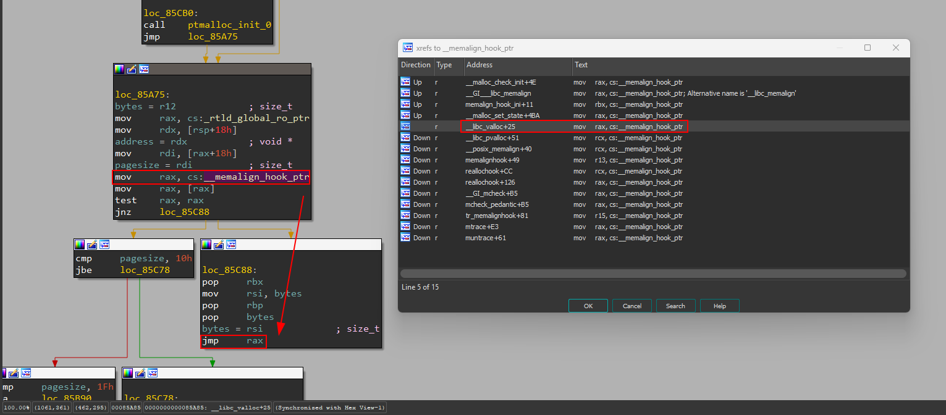Click the pencil icon on the loc_85C88 block
The image size is (946, 415).
pyautogui.click(x=218, y=245)
